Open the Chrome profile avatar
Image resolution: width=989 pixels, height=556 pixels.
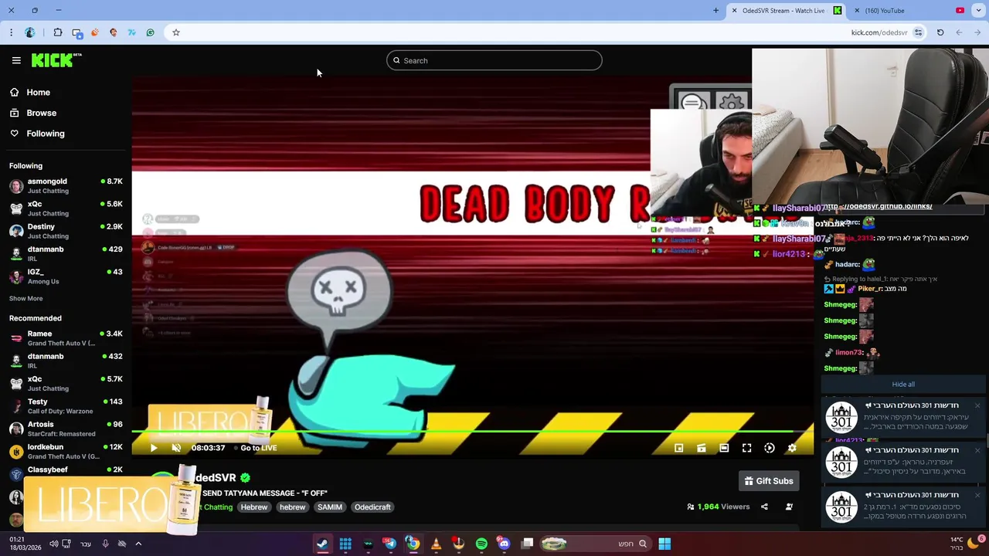pos(30,32)
